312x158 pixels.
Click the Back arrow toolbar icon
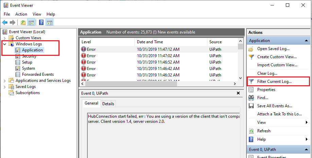[5, 23]
